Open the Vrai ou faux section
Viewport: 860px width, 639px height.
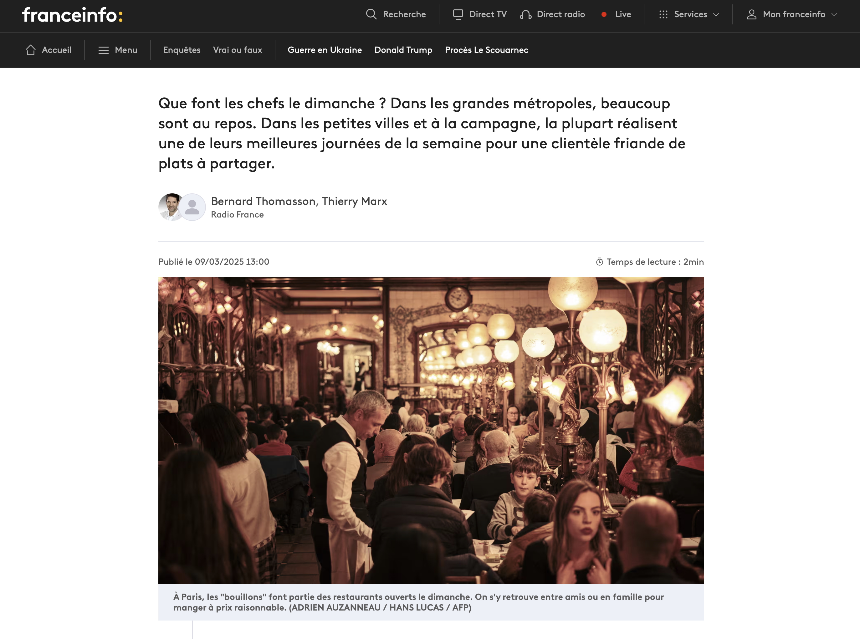[x=238, y=50]
